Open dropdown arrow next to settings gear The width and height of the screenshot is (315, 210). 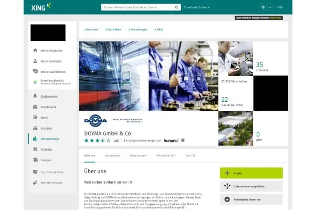click(270, 7)
